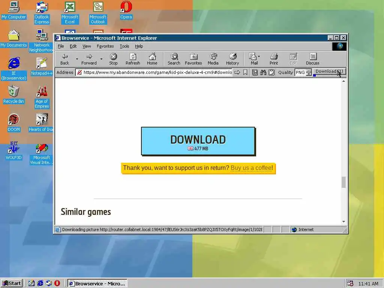Select the WOLF3D desktop shortcut
Image resolution: width=384 pixels, height=288 pixels.
[x=14, y=151]
